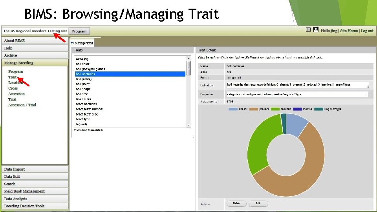
Task: Click the user profile avatar icon
Action: [x=316, y=30]
